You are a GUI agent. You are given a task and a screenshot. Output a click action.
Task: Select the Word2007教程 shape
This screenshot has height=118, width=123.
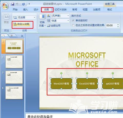coord(61,84)
